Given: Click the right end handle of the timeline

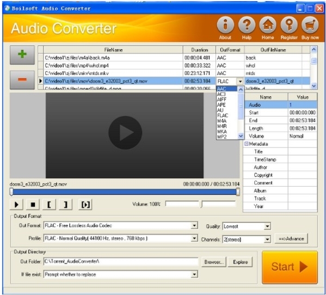Looking at the screenshot, I should click(x=238, y=192).
